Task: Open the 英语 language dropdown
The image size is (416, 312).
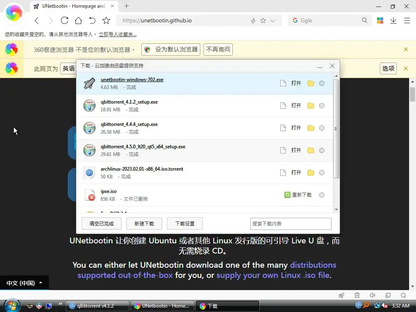Action: 68,68
